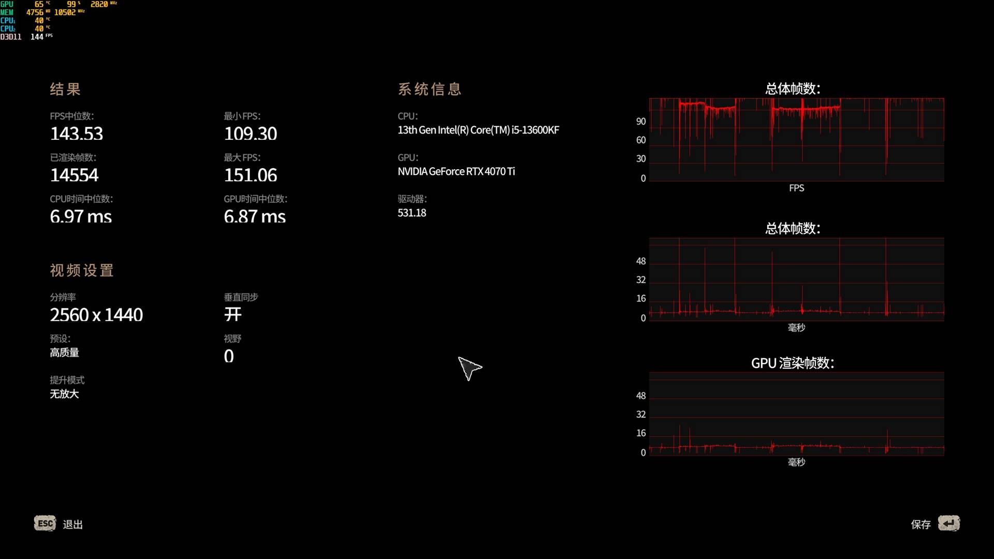Click the 结果 results heading
Image resolution: width=994 pixels, height=559 pixels.
(65, 89)
